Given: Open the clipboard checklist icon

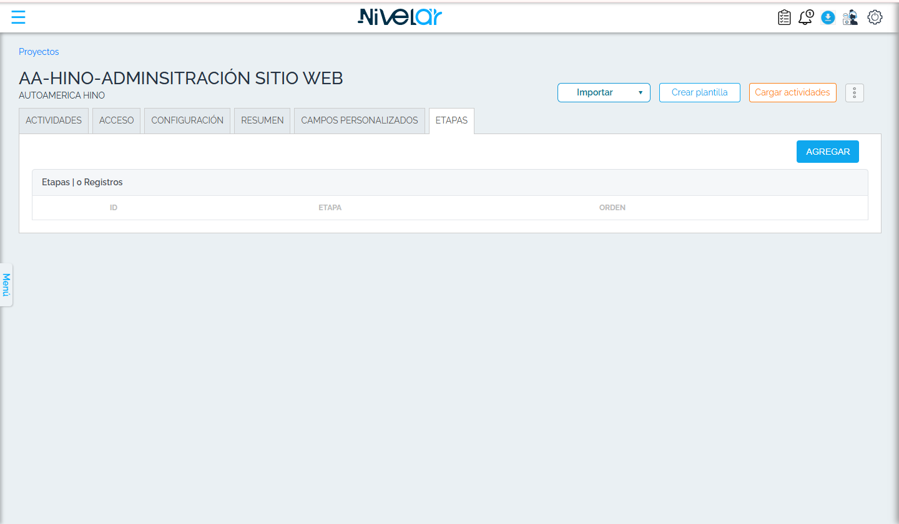Looking at the screenshot, I should click(x=784, y=17).
